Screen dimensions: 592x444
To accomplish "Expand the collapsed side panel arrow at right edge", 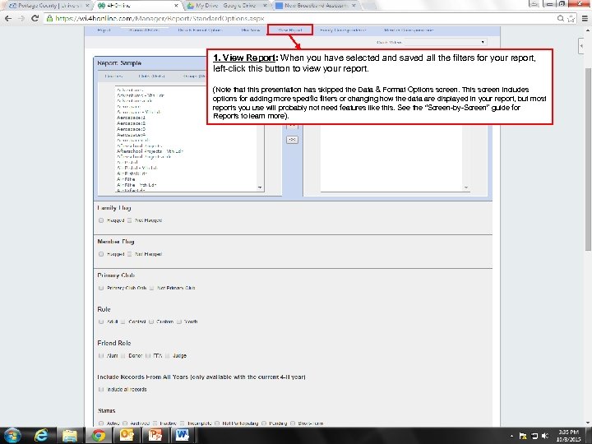I will coord(581,46).
